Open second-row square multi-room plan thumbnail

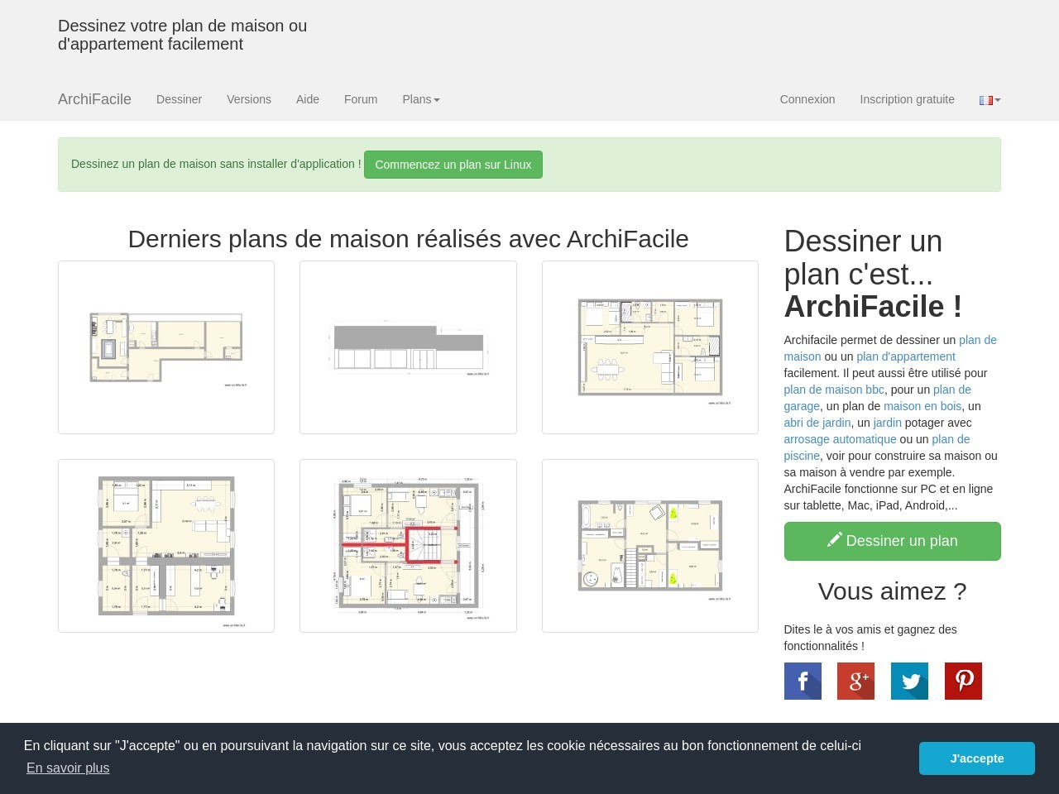pos(166,546)
